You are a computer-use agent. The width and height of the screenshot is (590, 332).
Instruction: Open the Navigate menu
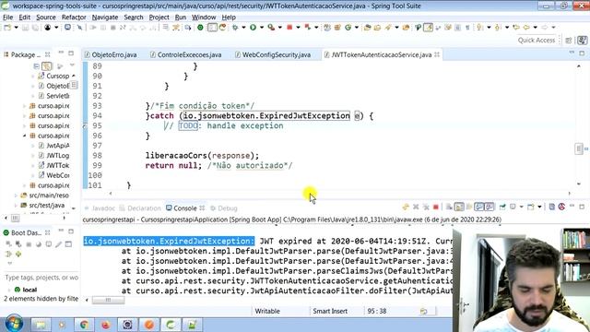tap(105, 18)
